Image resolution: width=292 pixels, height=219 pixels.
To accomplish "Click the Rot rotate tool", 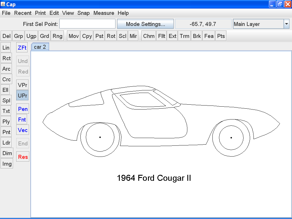I will click(x=111, y=36).
